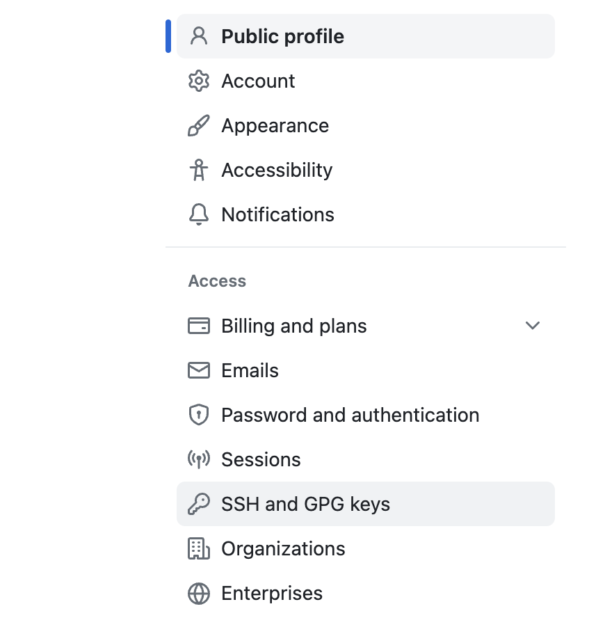
Task: Open Password and authentication settings
Action: pyautogui.click(x=350, y=415)
